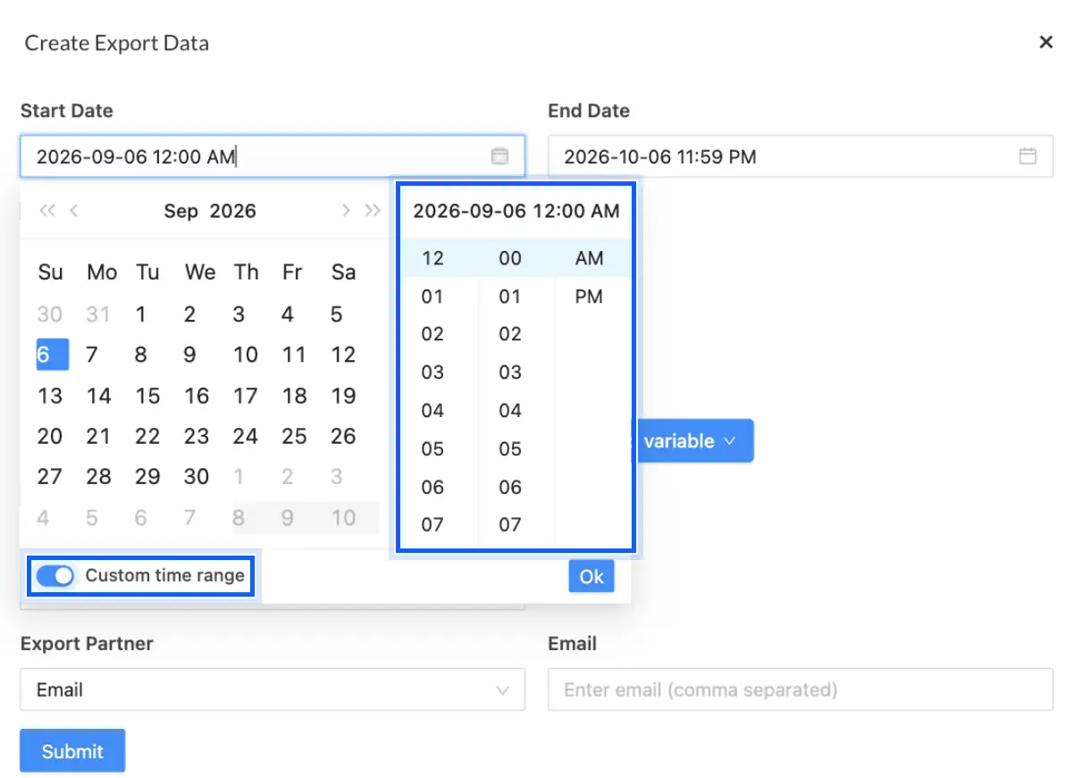Click the End Date calendar icon
Image resolution: width=1074 pixels, height=778 pixels.
(1028, 156)
